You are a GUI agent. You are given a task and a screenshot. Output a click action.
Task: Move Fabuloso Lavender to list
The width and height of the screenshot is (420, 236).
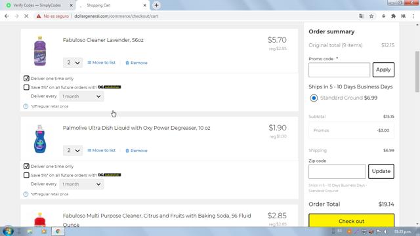click(x=101, y=63)
